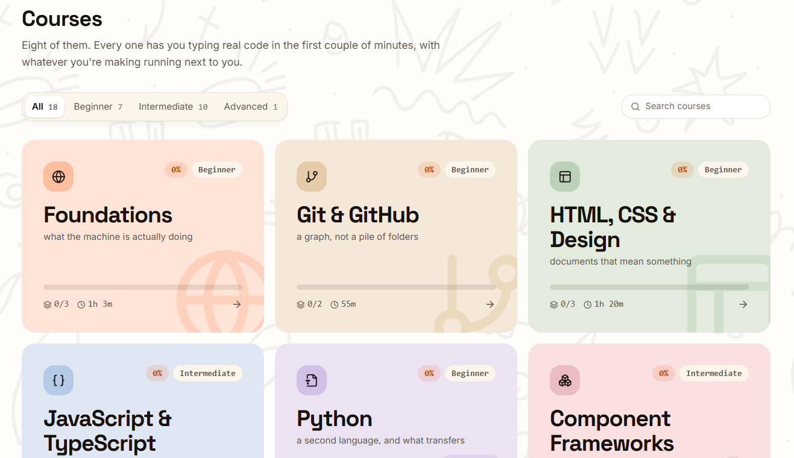
Task: Open HTML, CSS & Design via arrow icon
Action: [743, 304]
